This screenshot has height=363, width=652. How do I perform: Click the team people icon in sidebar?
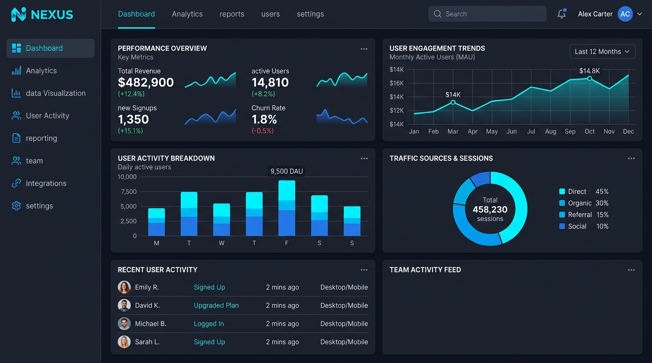point(17,161)
